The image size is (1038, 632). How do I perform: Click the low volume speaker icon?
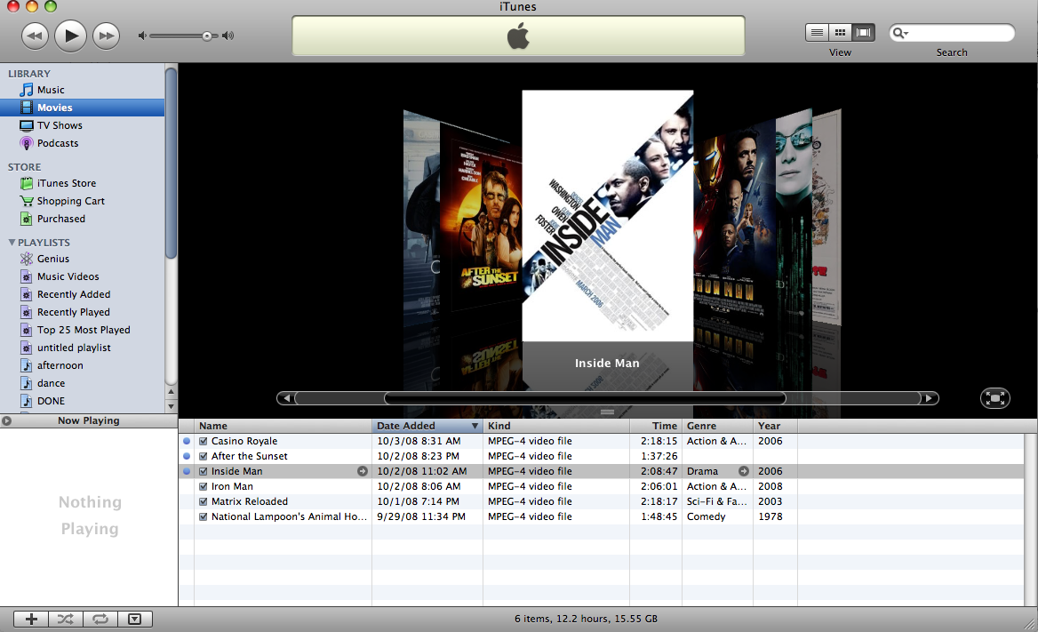point(141,36)
